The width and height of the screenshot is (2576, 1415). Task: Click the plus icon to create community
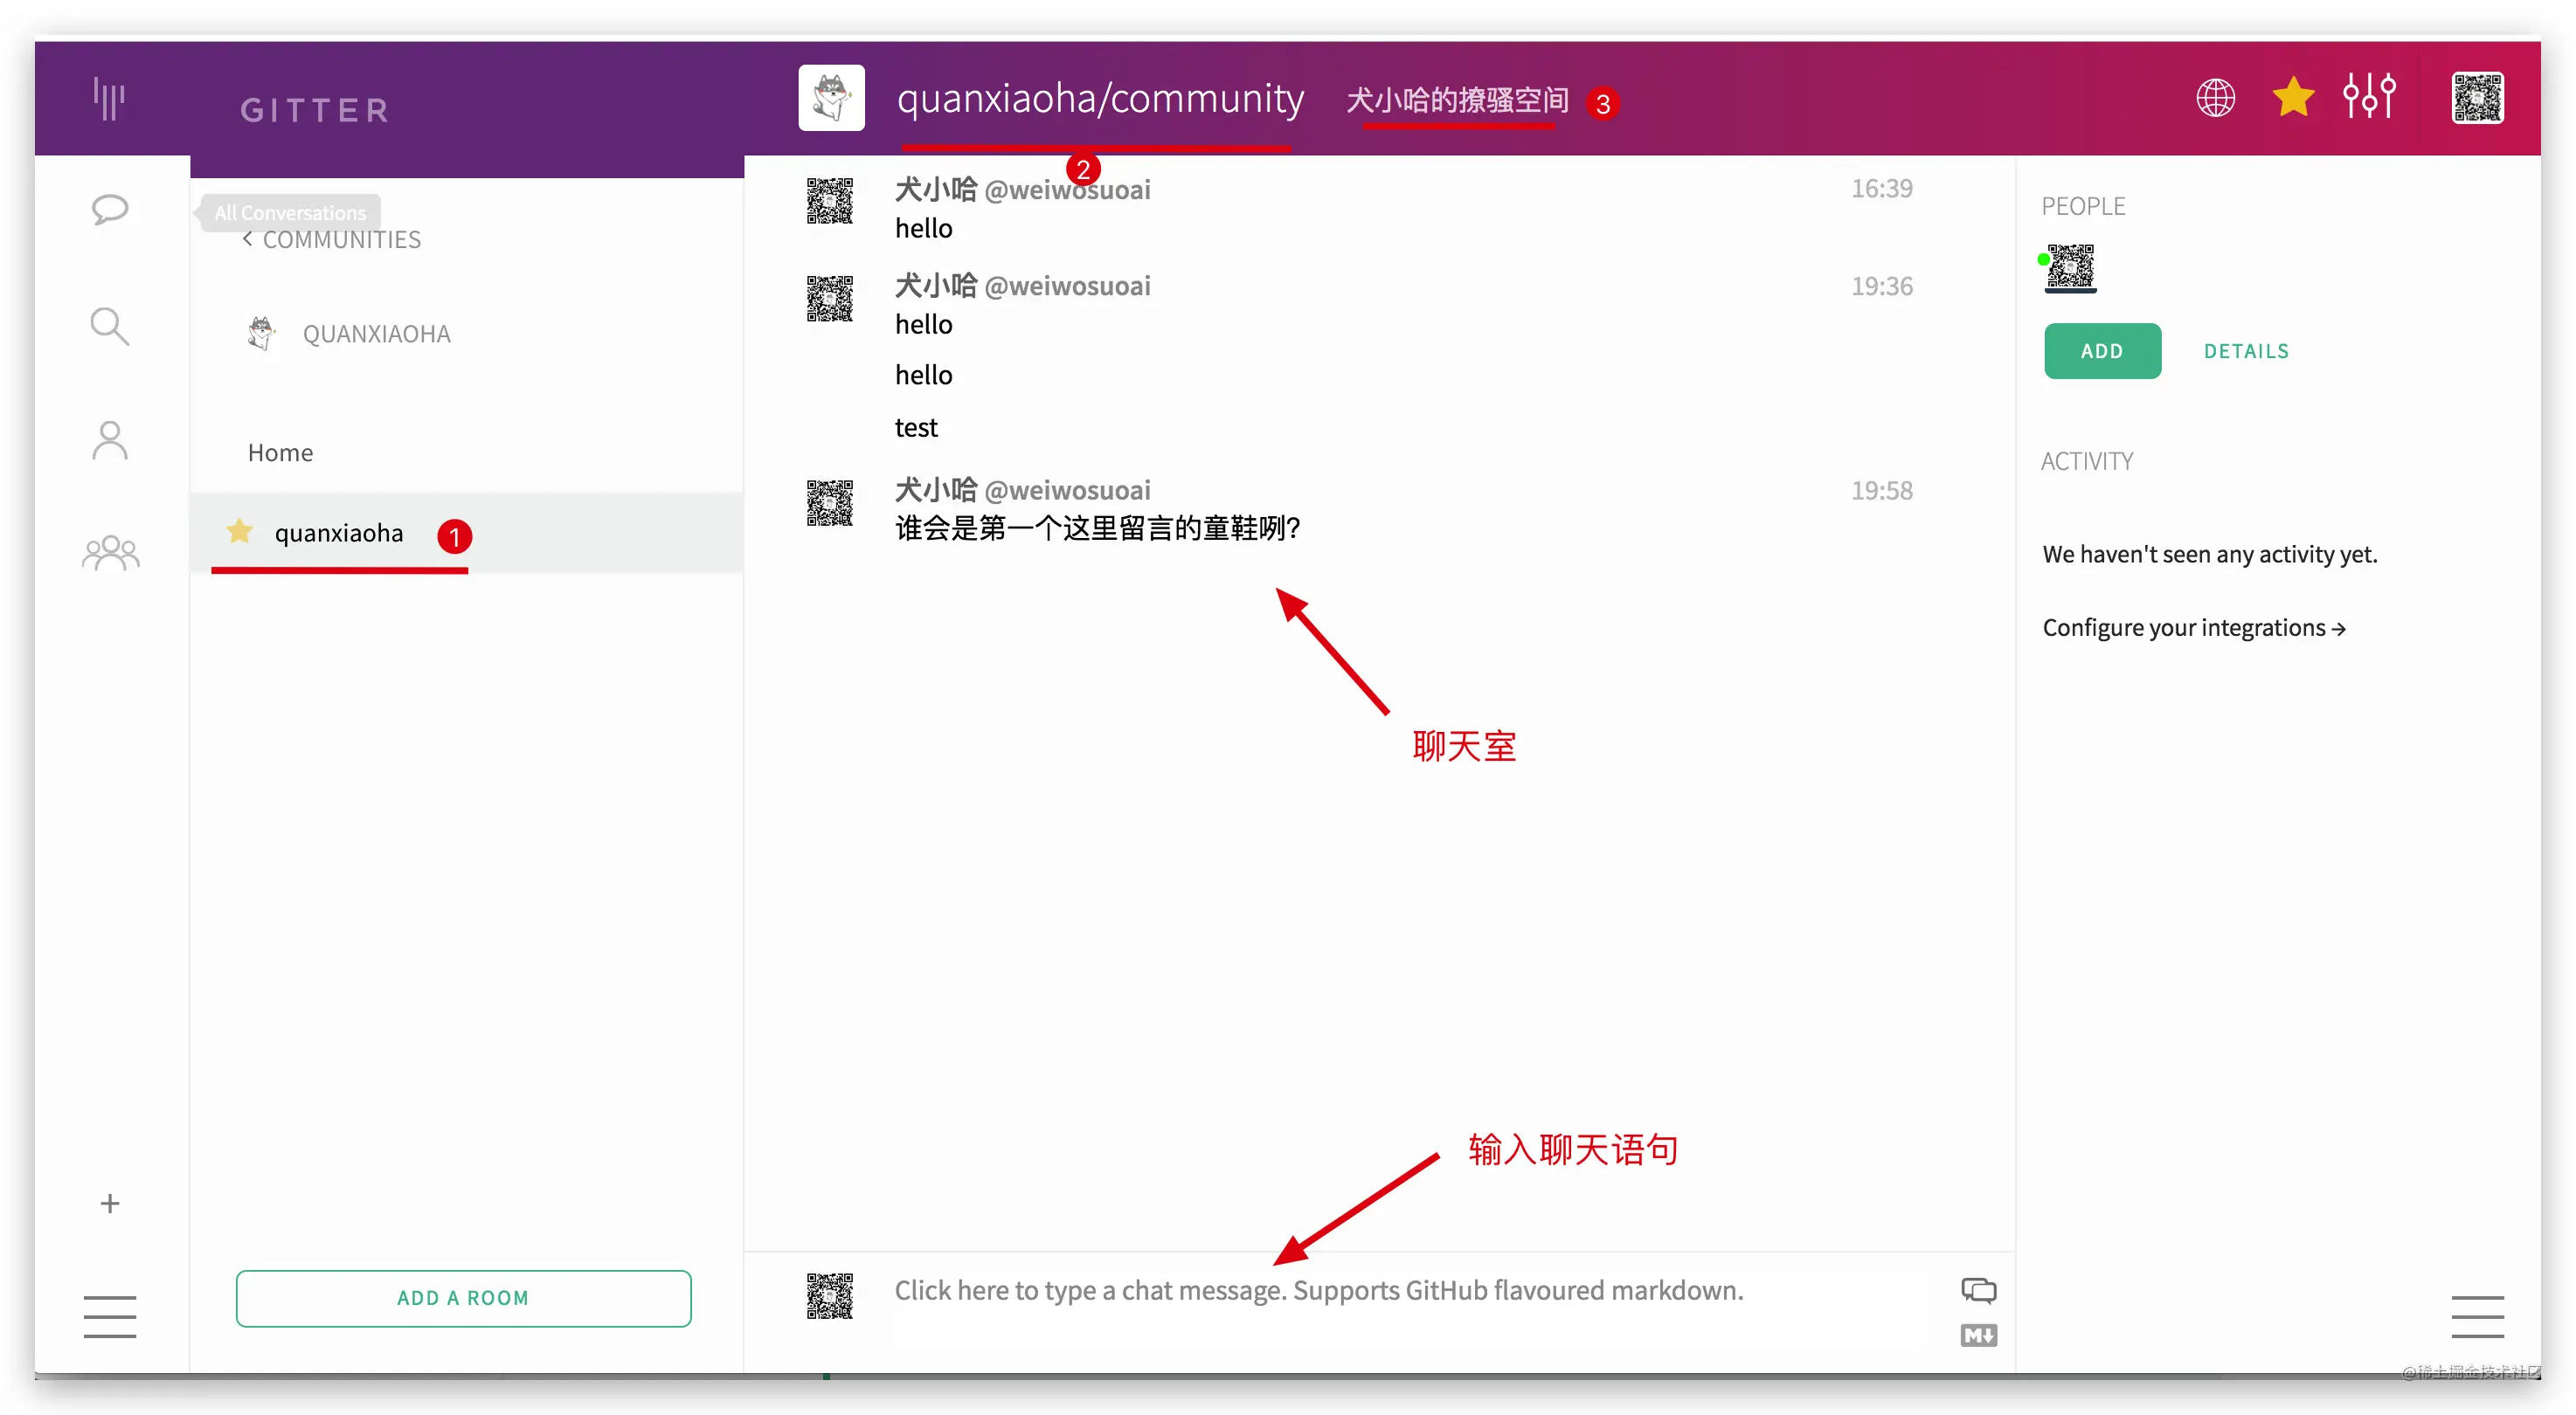(110, 1203)
